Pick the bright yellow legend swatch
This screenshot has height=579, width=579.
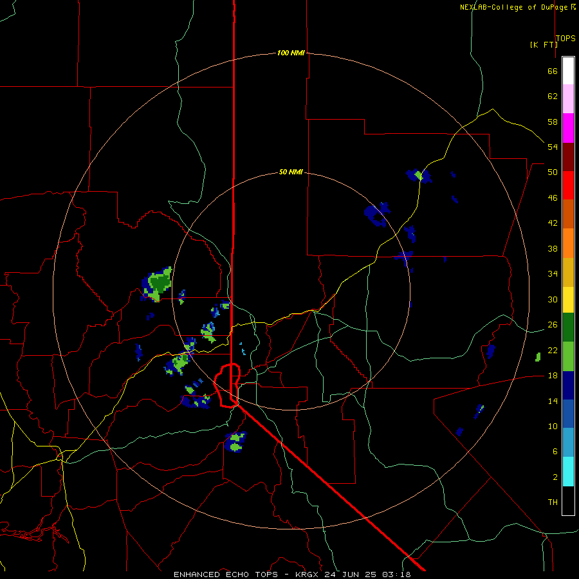[x=568, y=300]
